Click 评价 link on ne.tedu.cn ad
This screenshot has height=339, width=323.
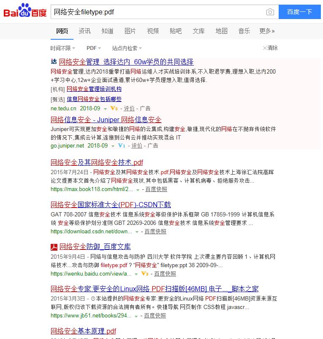[x=129, y=108]
